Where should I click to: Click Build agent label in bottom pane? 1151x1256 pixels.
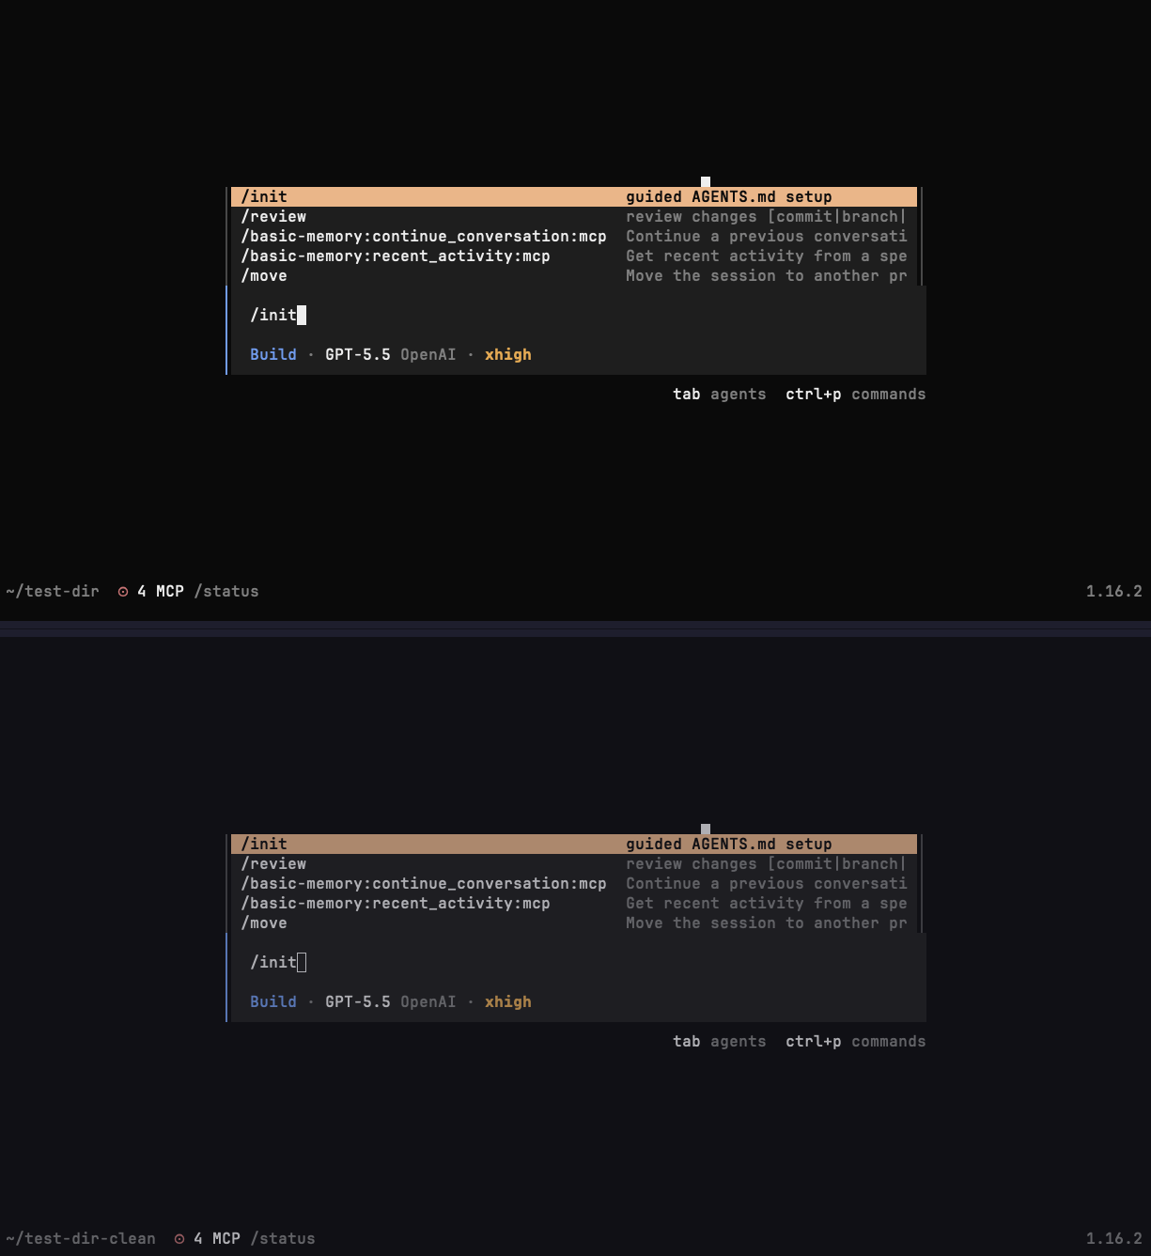273,1001
